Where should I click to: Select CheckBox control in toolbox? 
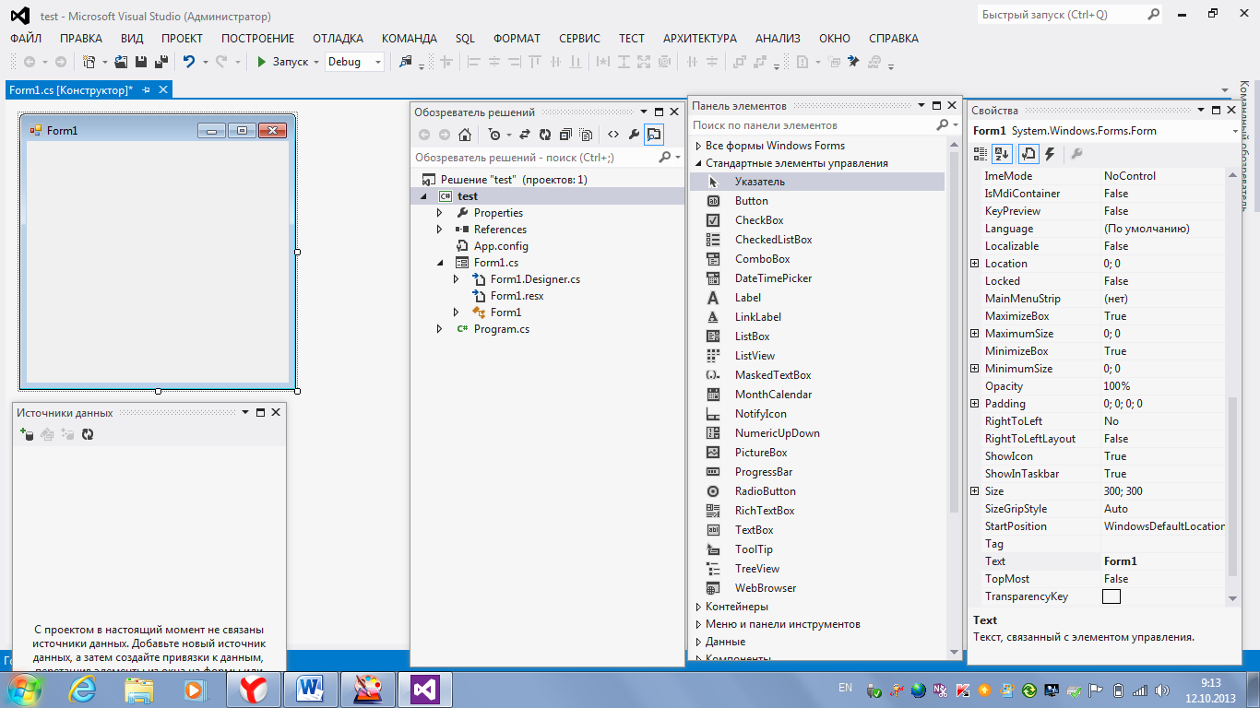759,220
